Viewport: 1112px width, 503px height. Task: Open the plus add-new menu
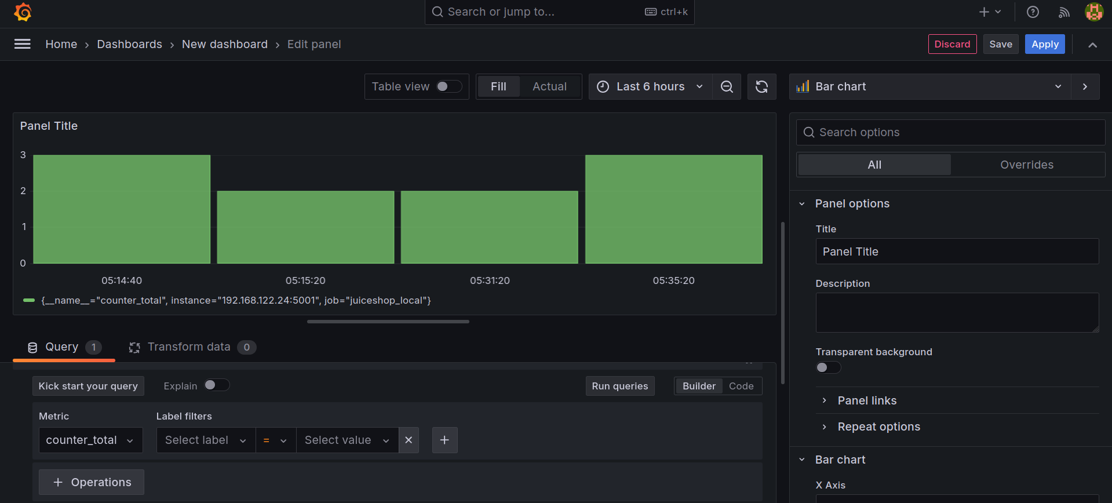[x=990, y=12]
